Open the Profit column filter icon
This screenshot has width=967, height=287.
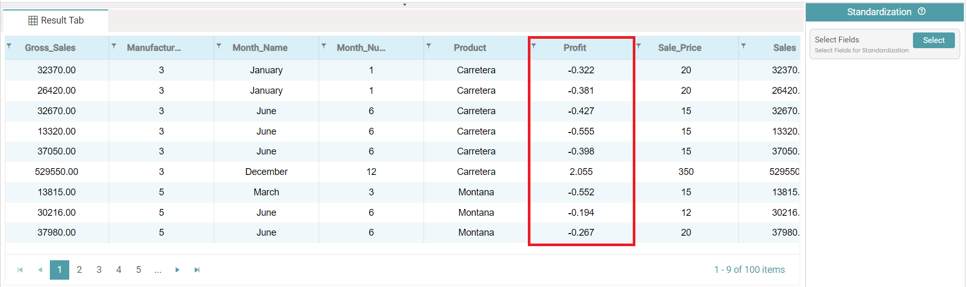click(534, 46)
